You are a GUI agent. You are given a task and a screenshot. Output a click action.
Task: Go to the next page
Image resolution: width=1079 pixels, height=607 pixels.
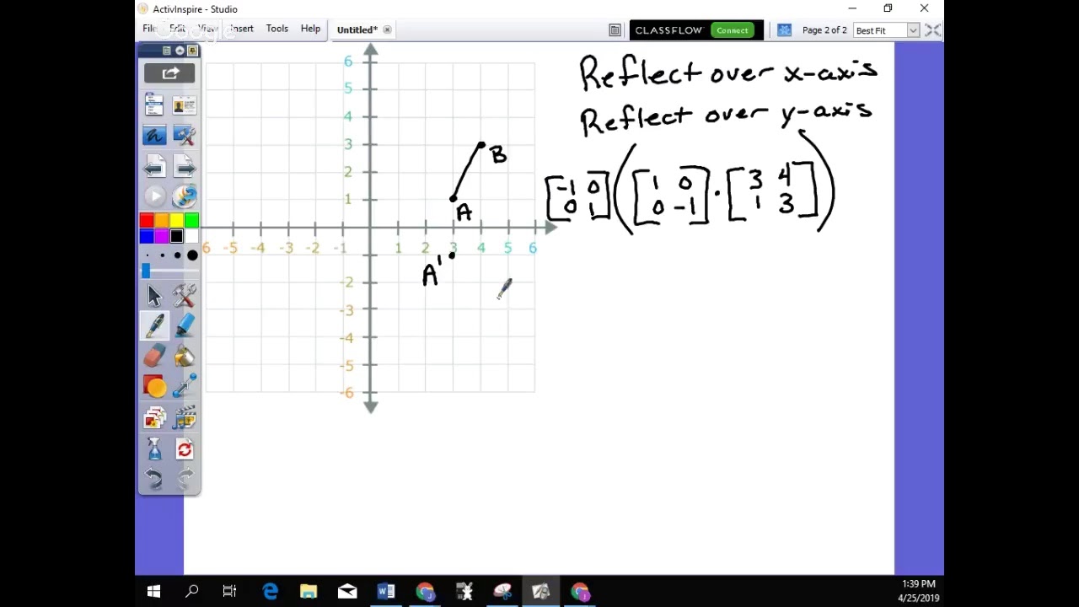[185, 166]
